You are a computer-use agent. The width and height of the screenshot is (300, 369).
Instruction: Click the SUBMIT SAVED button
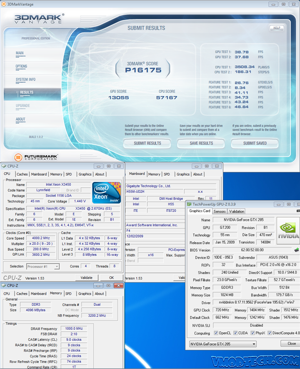(255, 143)
